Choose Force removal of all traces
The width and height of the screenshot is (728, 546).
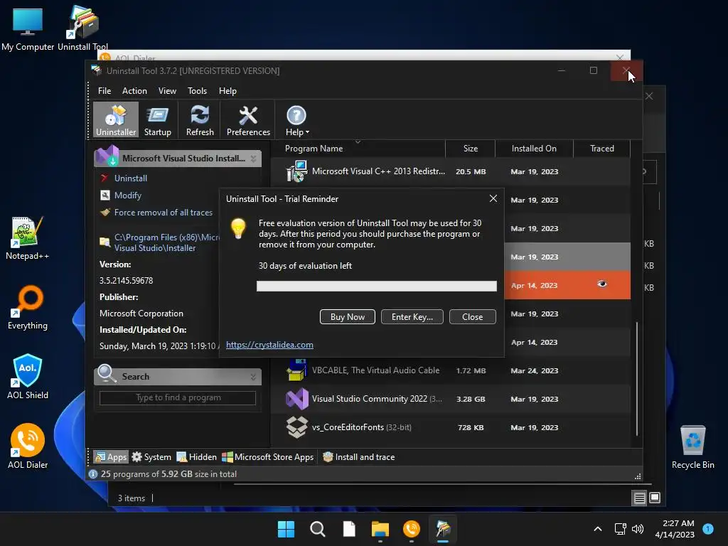(163, 213)
